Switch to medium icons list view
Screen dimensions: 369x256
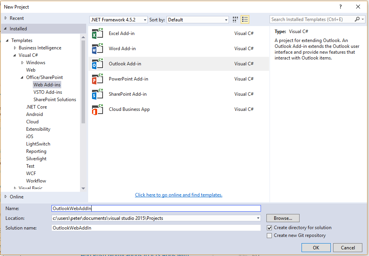pyautogui.click(x=245, y=19)
